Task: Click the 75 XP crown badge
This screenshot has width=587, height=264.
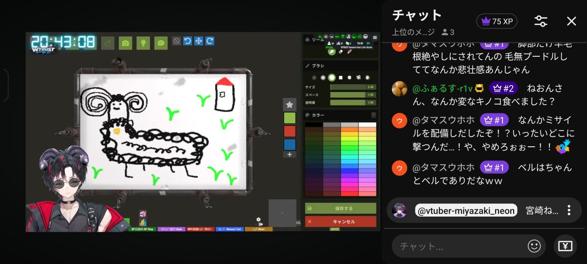Action: pos(497,21)
